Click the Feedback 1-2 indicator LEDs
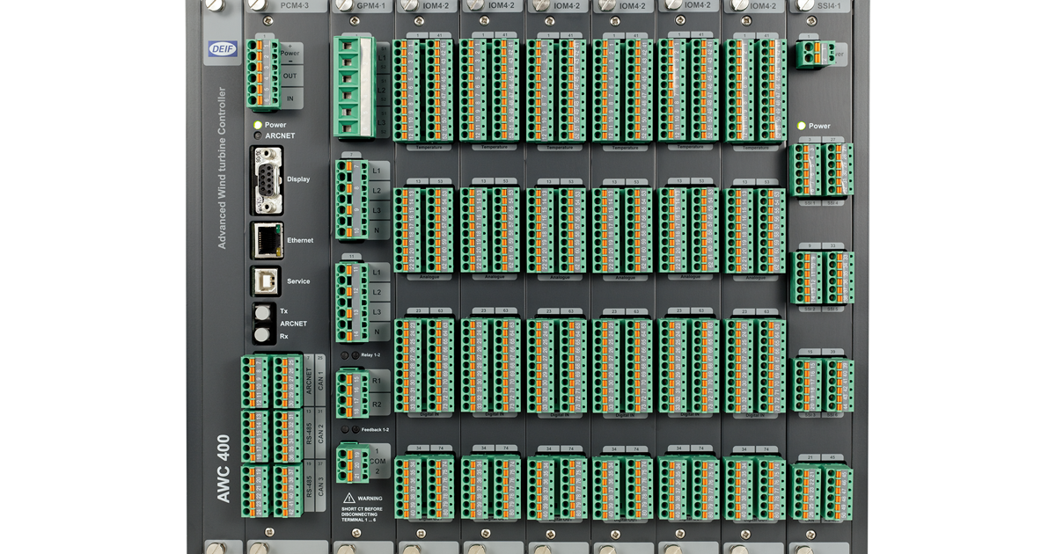The width and height of the screenshot is (1056, 554). pos(350,429)
